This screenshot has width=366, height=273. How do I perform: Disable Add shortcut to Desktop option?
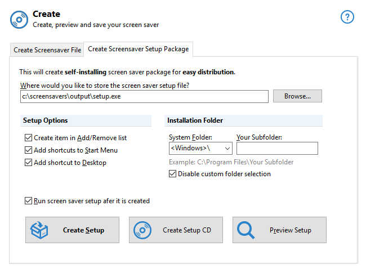point(28,163)
